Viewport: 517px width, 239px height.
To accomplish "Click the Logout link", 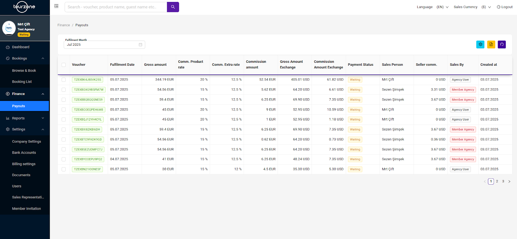I will [504, 7].
